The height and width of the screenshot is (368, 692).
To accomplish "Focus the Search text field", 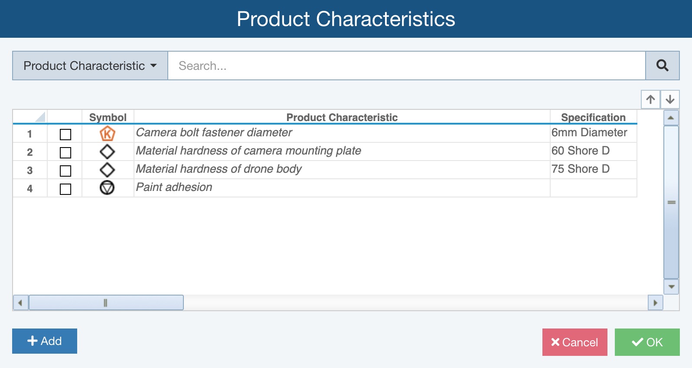I will coord(406,66).
